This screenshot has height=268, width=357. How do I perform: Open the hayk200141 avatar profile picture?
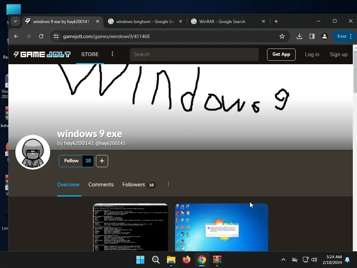click(33, 152)
